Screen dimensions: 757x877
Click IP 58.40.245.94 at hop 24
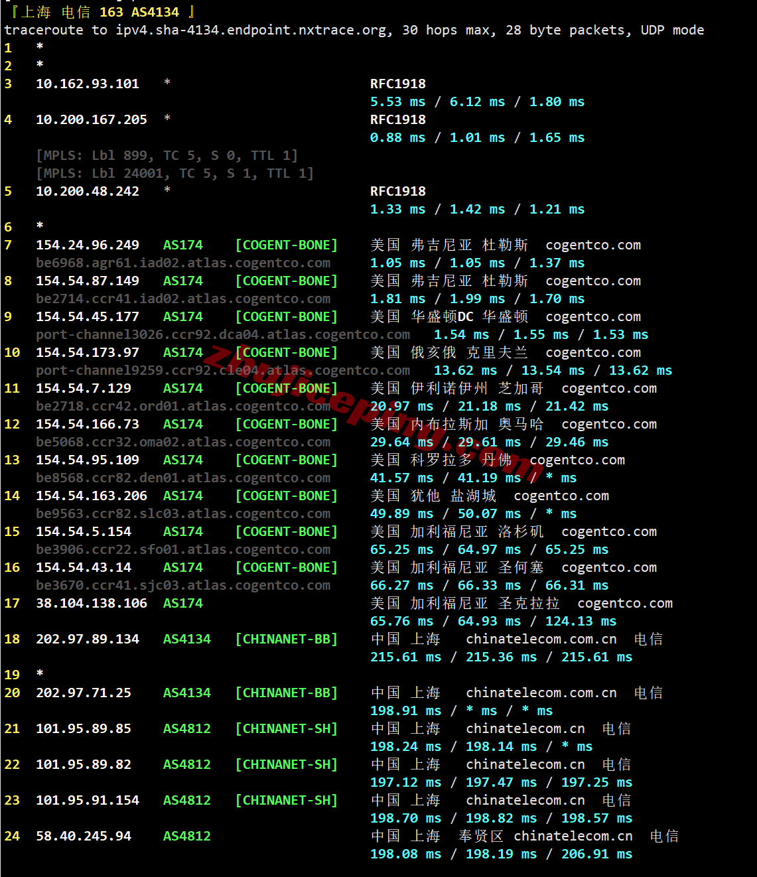point(84,836)
